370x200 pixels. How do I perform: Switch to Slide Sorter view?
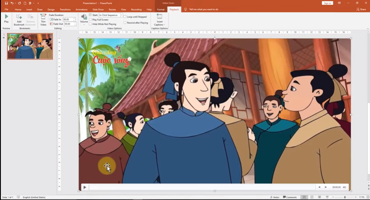coord(312,197)
